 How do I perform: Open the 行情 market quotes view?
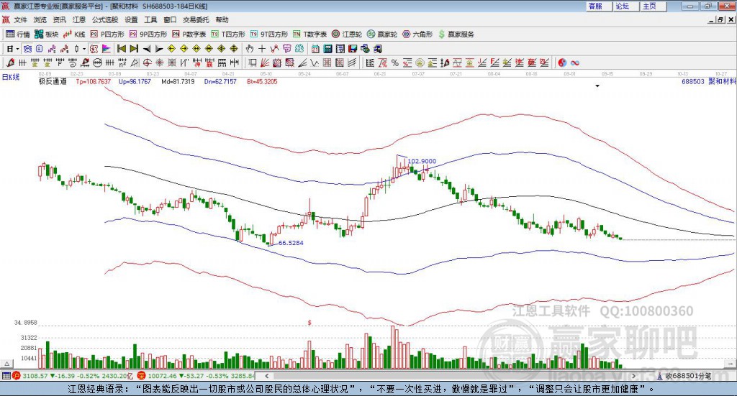17,34
